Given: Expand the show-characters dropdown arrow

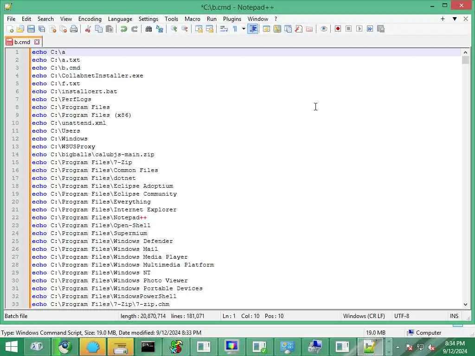Looking at the screenshot, I should (x=243, y=29).
